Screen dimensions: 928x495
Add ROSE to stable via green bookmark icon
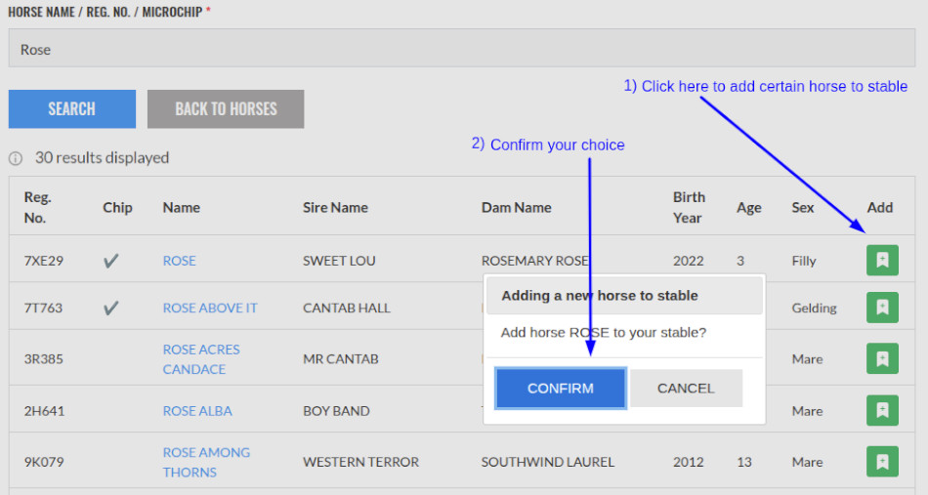click(x=882, y=260)
